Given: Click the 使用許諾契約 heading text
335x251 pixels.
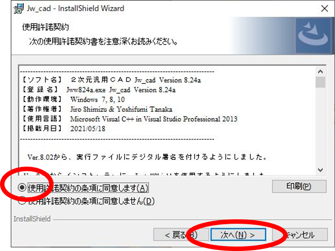Looking at the screenshot, I should (46, 27).
